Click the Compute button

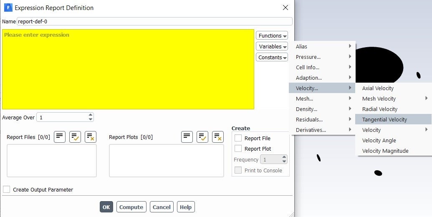(131, 207)
